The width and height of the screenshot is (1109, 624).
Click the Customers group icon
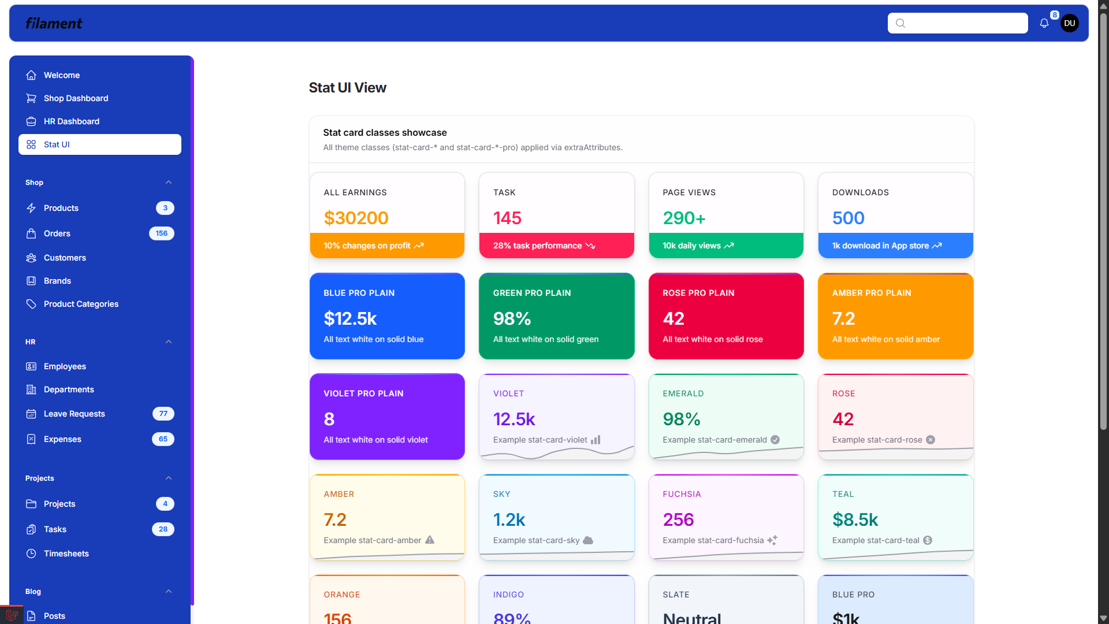point(31,258)
